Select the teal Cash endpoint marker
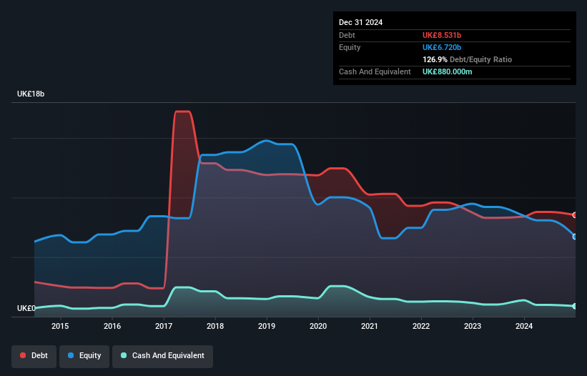587x376 pixels. (575, 307)
